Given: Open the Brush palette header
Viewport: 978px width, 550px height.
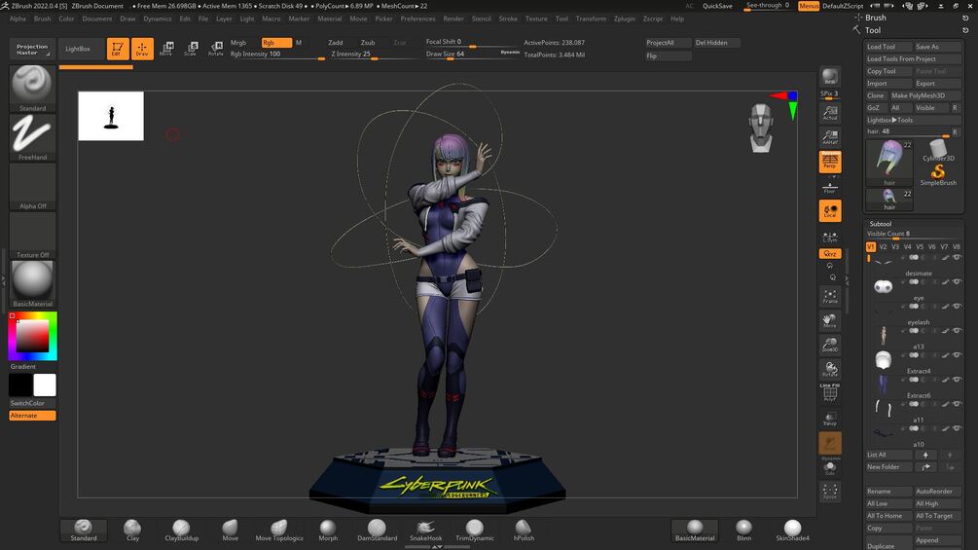Looking at the screenshot, I should (875, 18).
